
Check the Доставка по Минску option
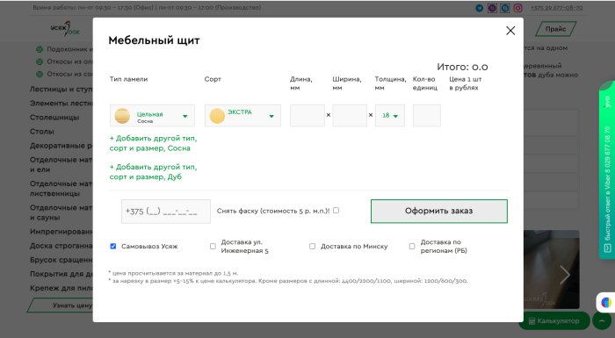coord(312,246)
